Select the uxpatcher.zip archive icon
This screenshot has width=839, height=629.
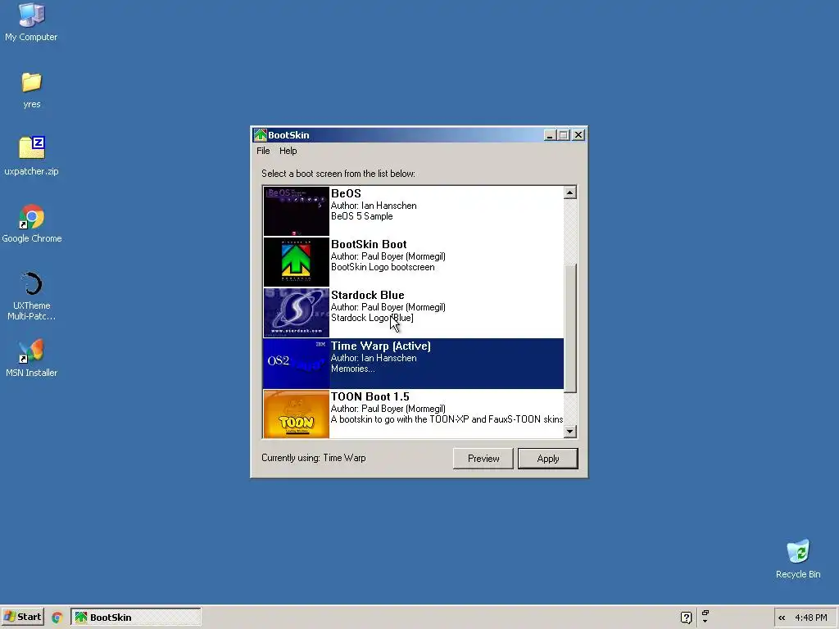[x=32, y=147]
